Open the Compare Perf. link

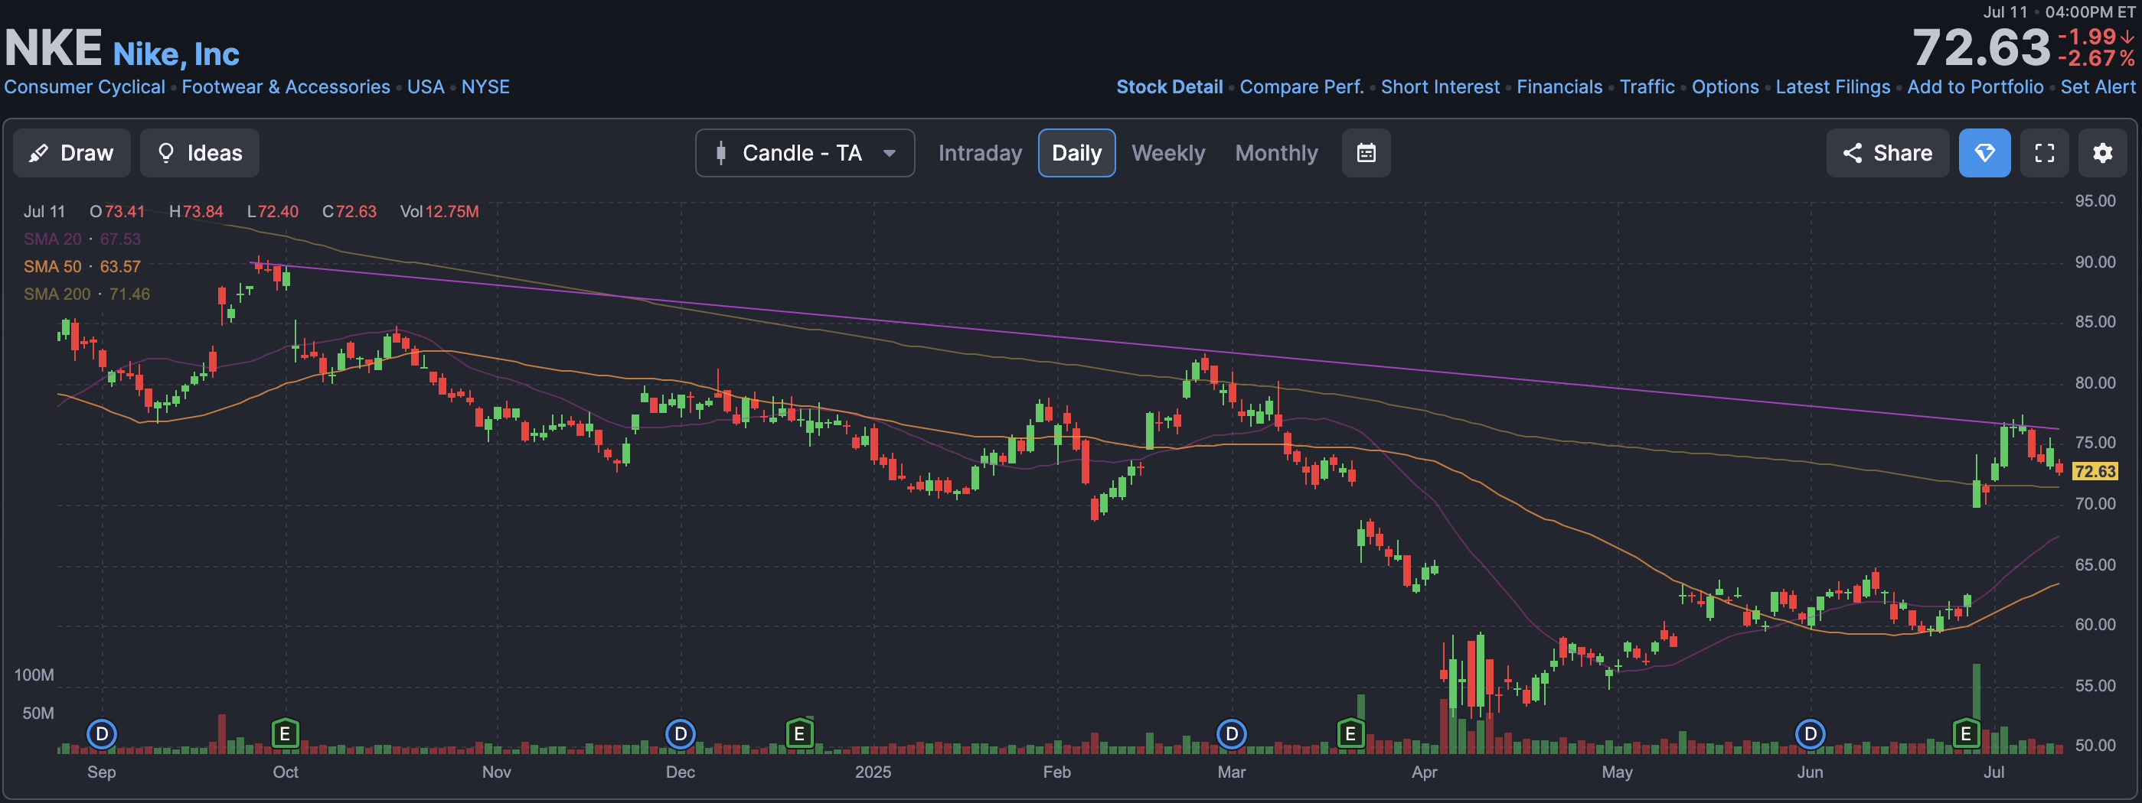coord(1301,87)
